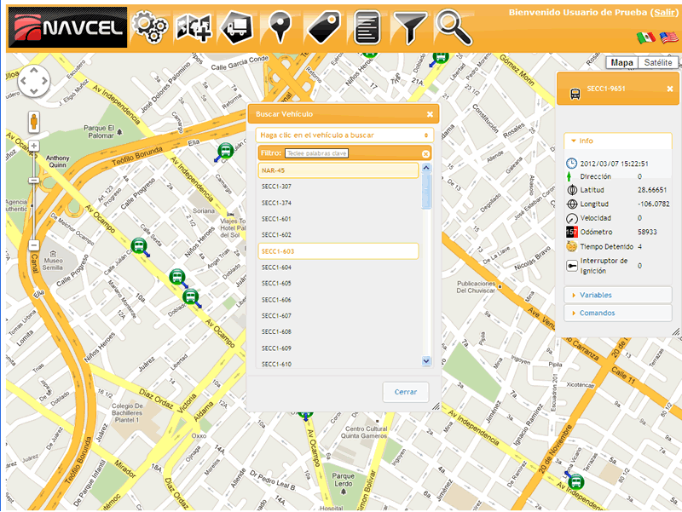Select vehicle SECC1-604
The height and width of the screenshot is (512, 682).
[338, 268]
